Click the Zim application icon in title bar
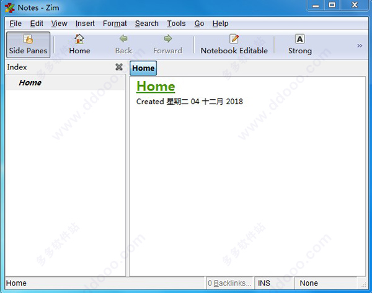 coord(10,8)
